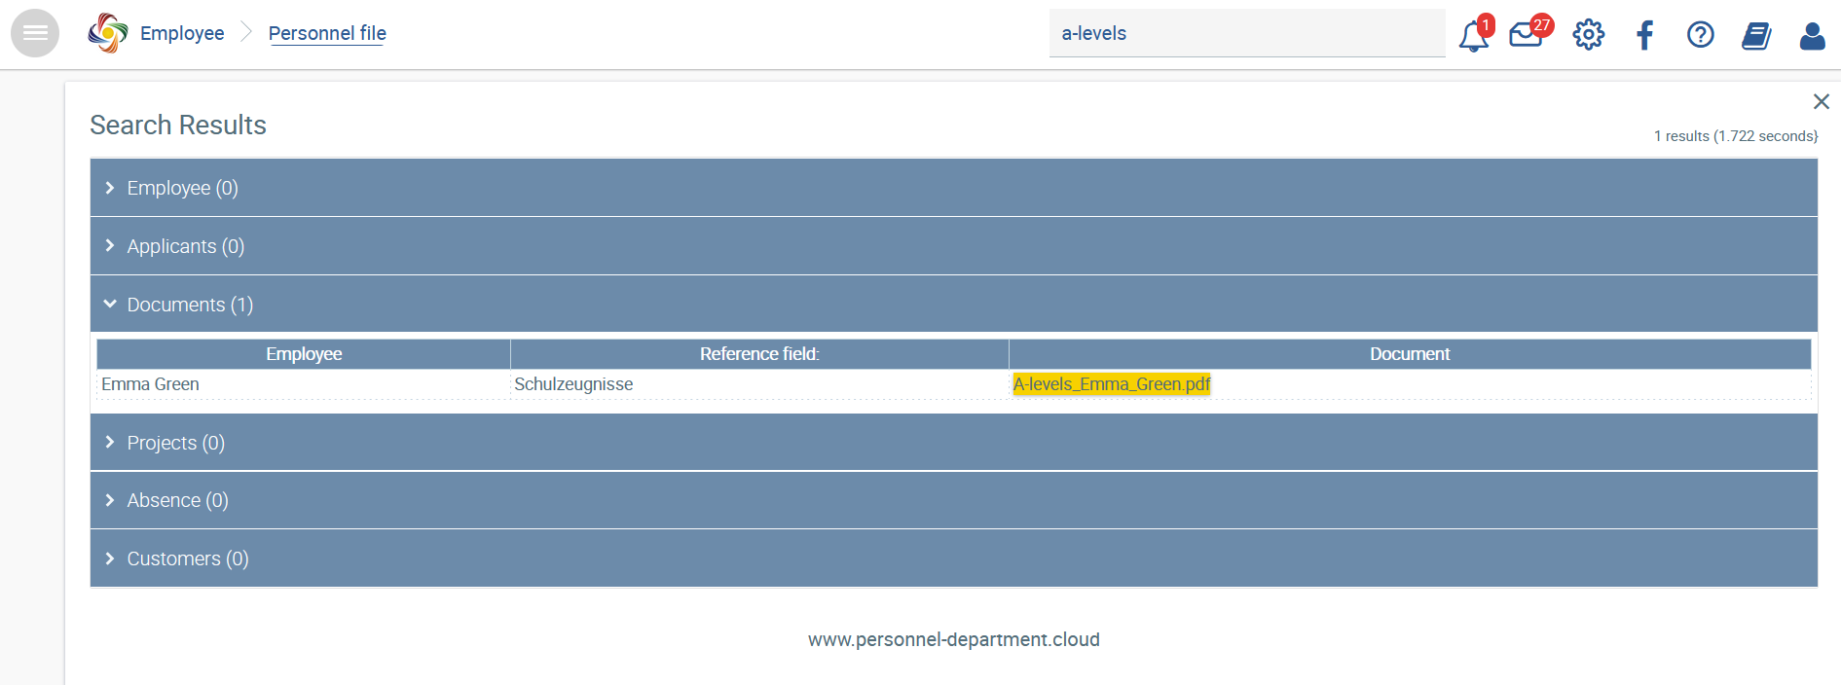
Task: Open A-levels_Emma_Green.pdf document
Action: 1111,384
